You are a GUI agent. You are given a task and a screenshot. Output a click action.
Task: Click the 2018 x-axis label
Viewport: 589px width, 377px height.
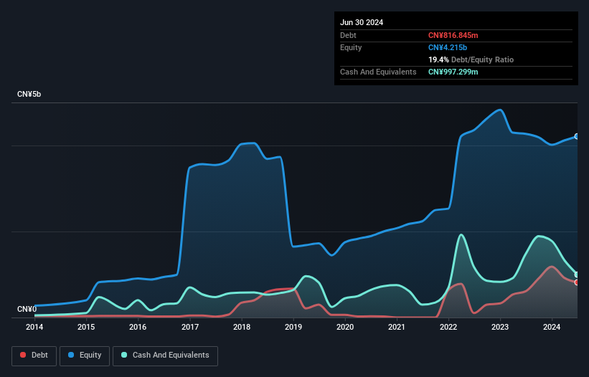pos(242,327)
